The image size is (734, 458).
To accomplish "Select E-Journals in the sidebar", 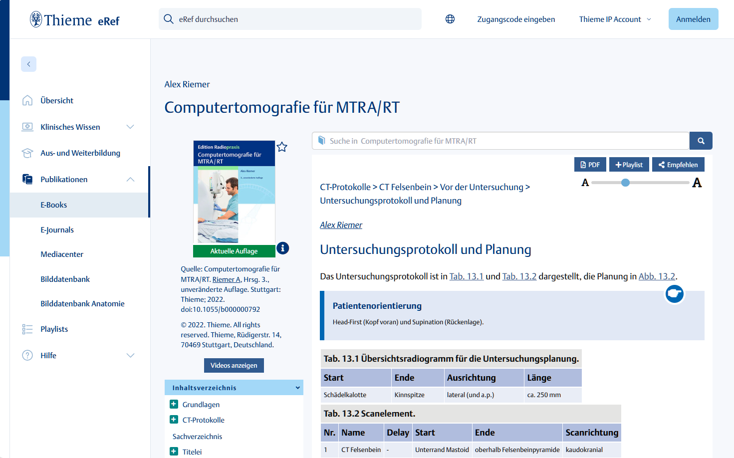I will pos(57,229).
